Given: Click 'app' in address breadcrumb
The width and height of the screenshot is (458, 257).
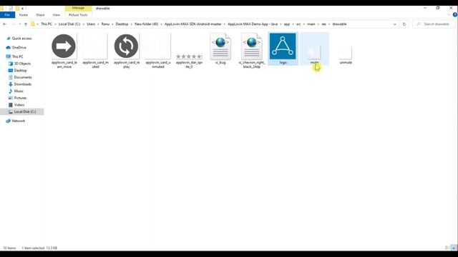Looking at the screenshot, I should (287, 24).
